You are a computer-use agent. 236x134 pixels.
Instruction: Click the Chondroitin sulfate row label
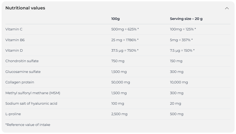tap(22, 61)
